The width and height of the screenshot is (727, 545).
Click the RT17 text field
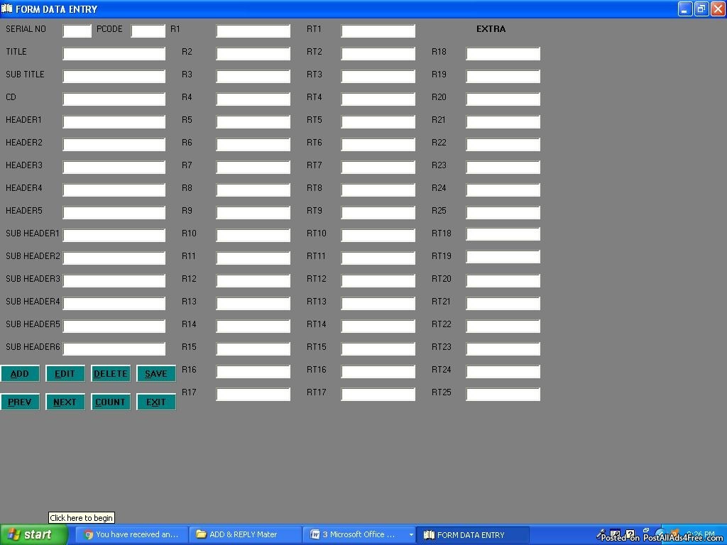tap(378, 394)
